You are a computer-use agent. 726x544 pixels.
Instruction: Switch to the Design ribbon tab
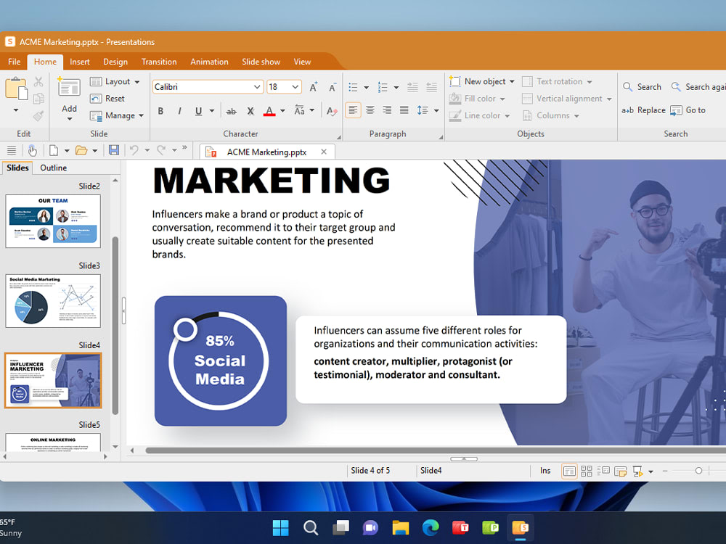[115, 62]
